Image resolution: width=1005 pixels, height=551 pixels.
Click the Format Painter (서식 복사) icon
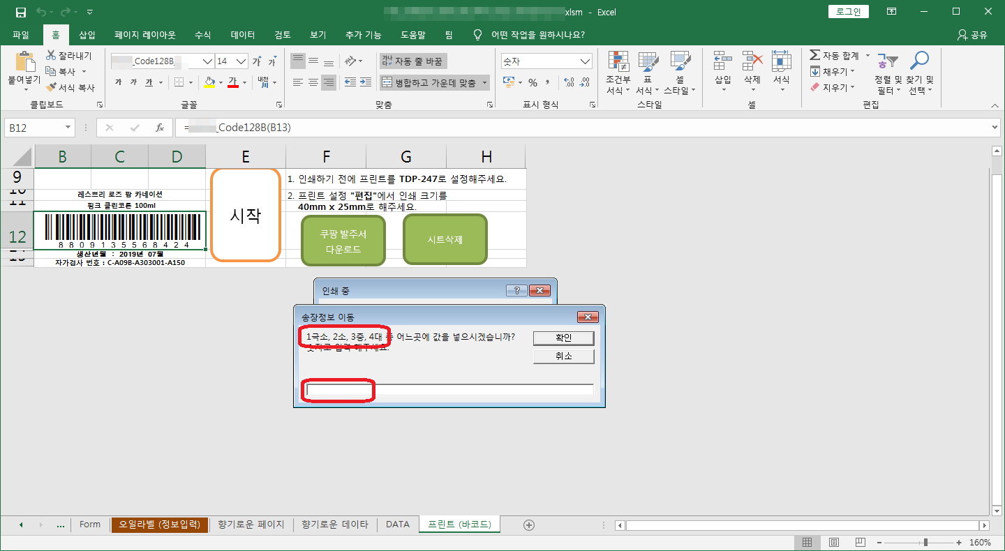(x=51, y=88)
